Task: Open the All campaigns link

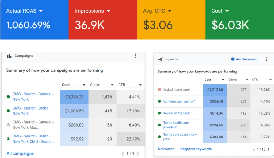Action: point(20,153)
